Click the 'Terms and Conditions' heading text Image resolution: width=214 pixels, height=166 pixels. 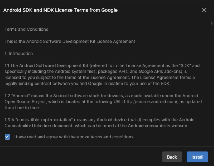26,29
